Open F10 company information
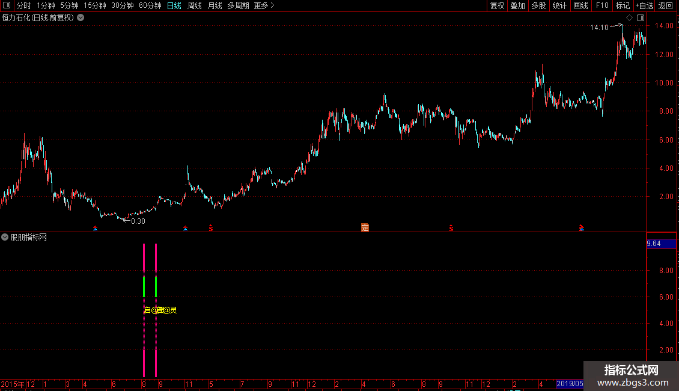The height and width of the screenshot is (391, 679). (602, 5)
